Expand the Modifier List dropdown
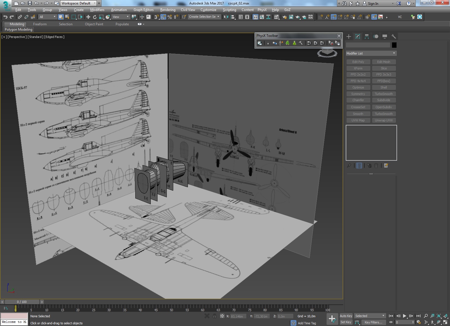The height and width of the screenshot is (326, 450). click(371, 53)
